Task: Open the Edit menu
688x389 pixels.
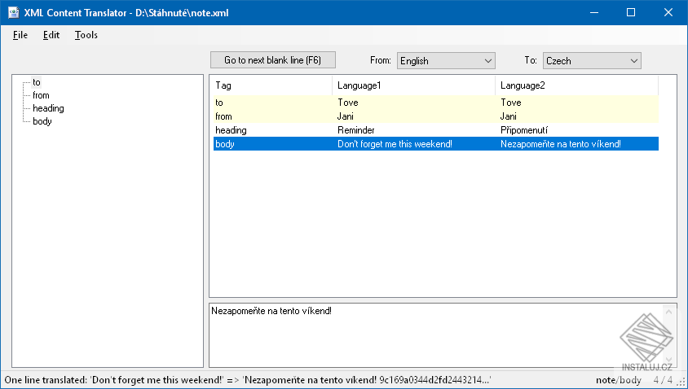Action: [51, 35]
